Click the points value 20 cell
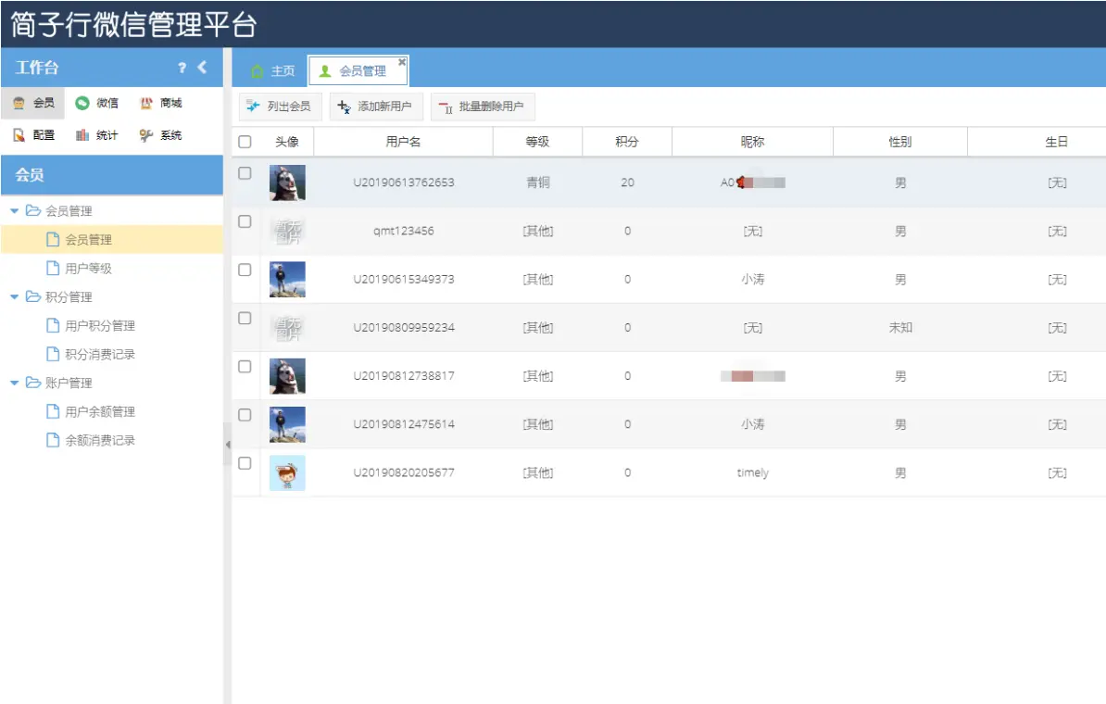The image size is (1106, 704). tap(627, 182)
